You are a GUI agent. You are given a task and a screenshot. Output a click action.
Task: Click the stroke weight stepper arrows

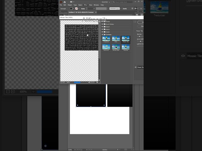coord(86,8)
